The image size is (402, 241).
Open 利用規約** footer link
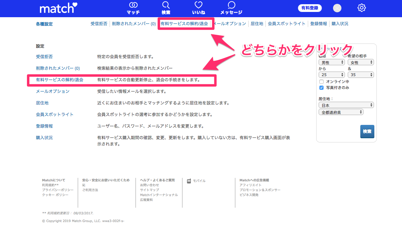point(50,185)
